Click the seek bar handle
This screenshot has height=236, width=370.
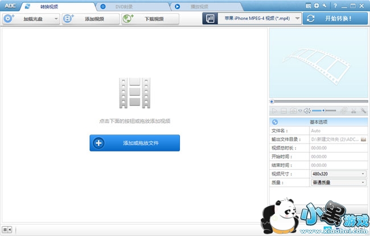[x=272, y=102]
